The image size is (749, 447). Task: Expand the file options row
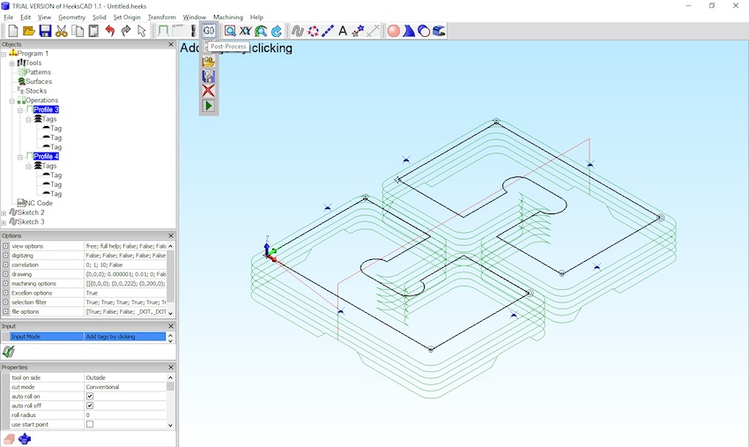[x=6, y=312]
